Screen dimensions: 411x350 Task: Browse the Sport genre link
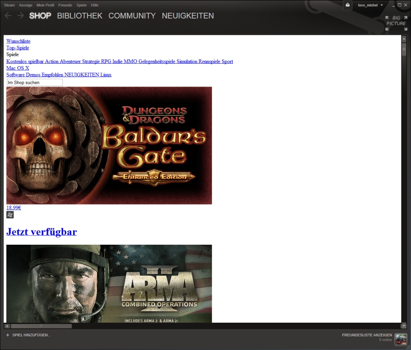click(227, 62)
